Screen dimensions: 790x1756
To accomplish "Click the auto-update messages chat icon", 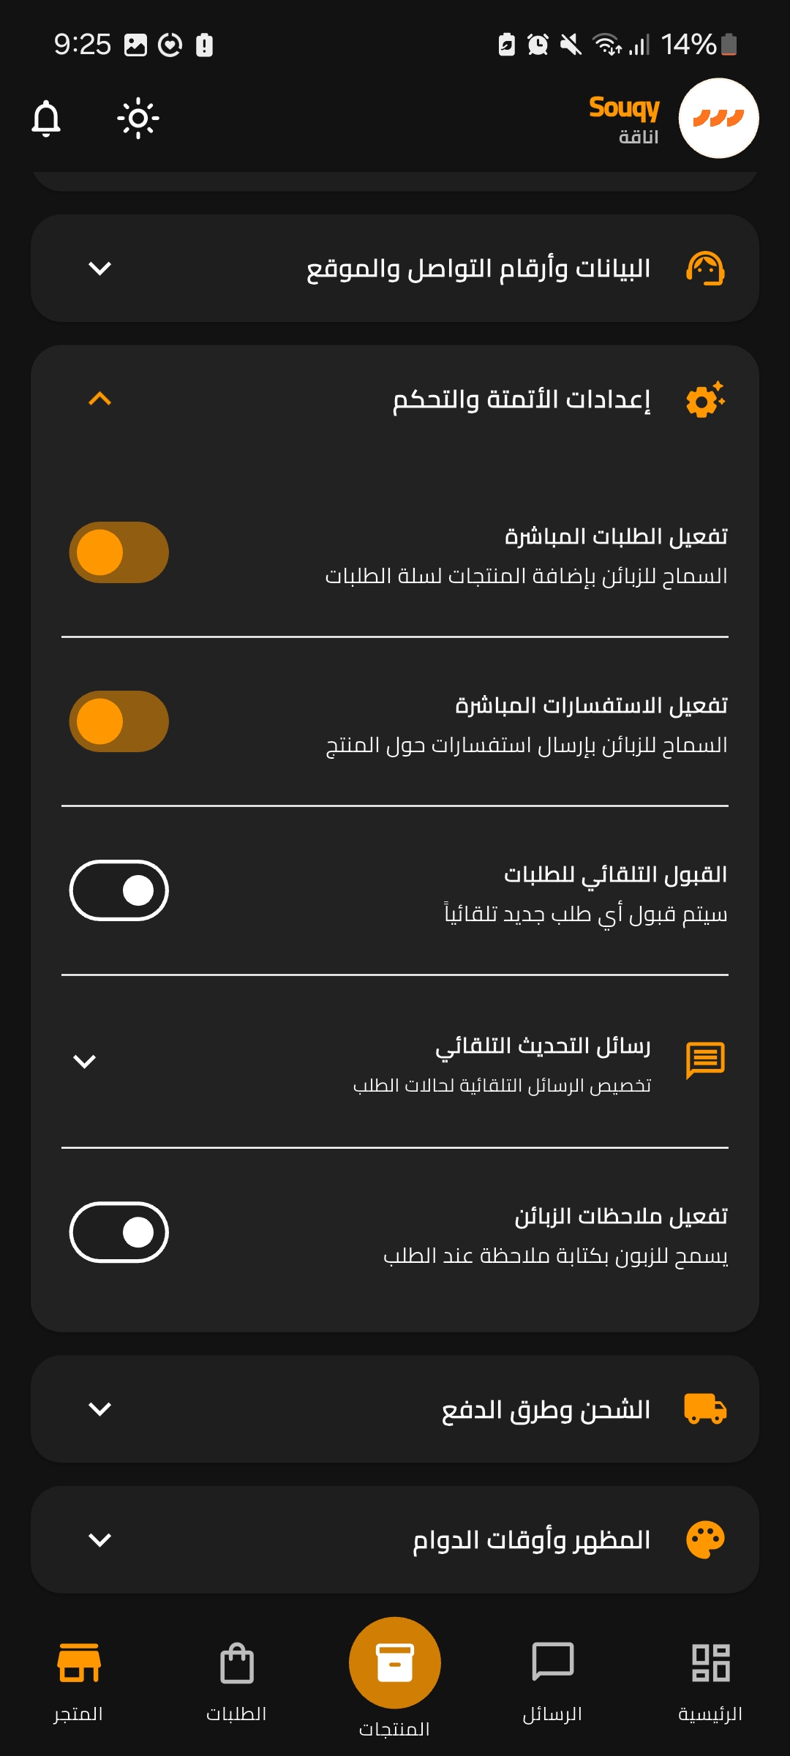I will tap(705, 1060).
